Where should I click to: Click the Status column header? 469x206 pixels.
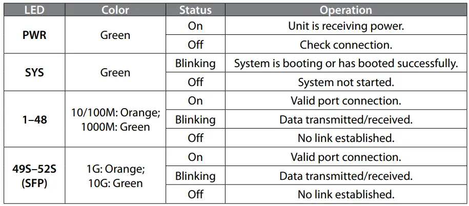pos(195,10)
